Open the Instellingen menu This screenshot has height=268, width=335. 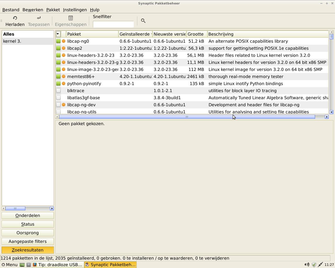click(x=75, y=10)
